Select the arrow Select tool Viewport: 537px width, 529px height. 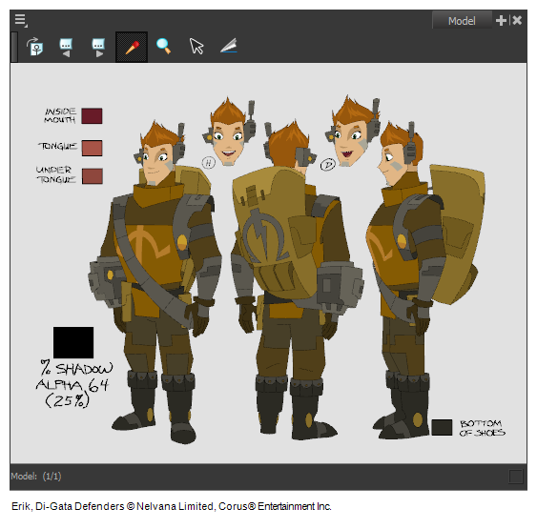coord(196,46)
